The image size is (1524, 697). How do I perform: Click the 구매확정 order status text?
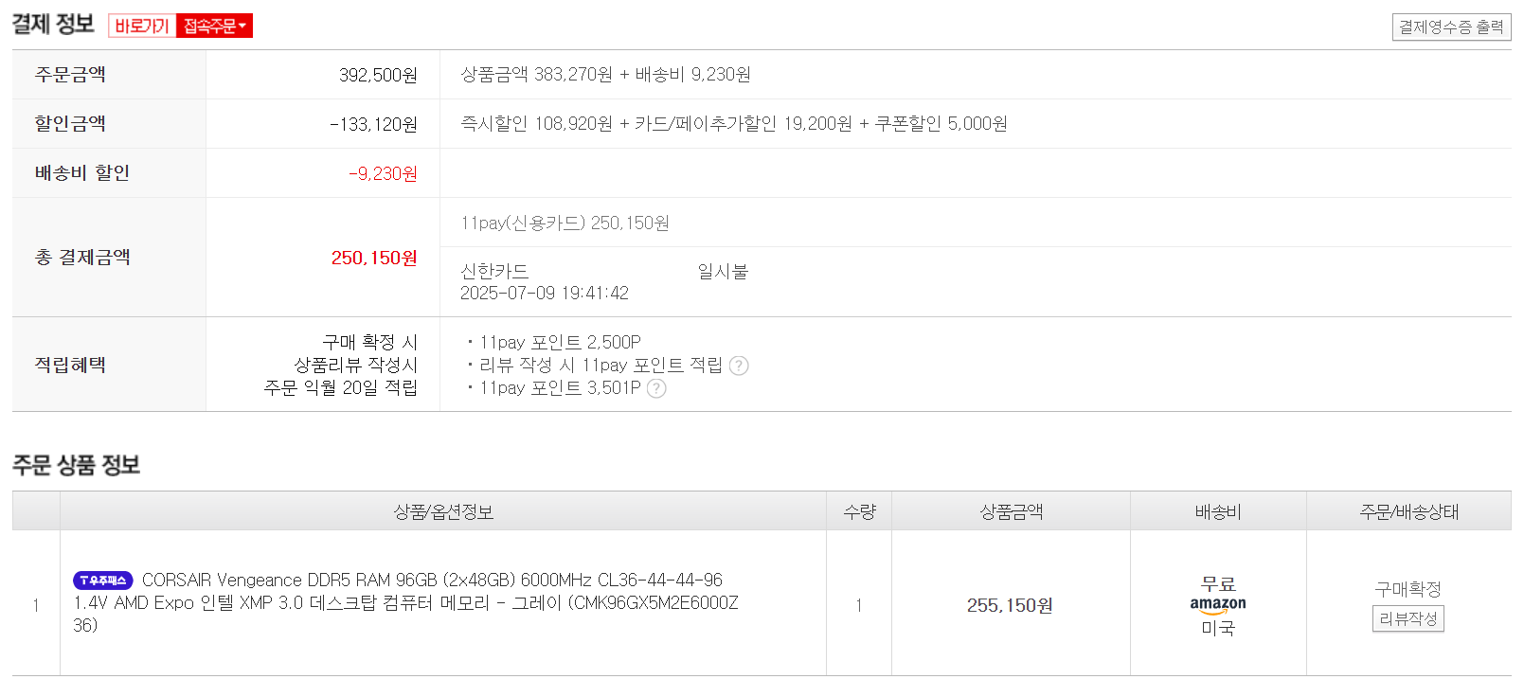(x=1408, y=589)
